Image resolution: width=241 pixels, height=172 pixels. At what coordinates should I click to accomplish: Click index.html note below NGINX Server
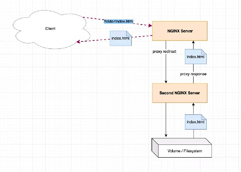[x=196, y=57]
